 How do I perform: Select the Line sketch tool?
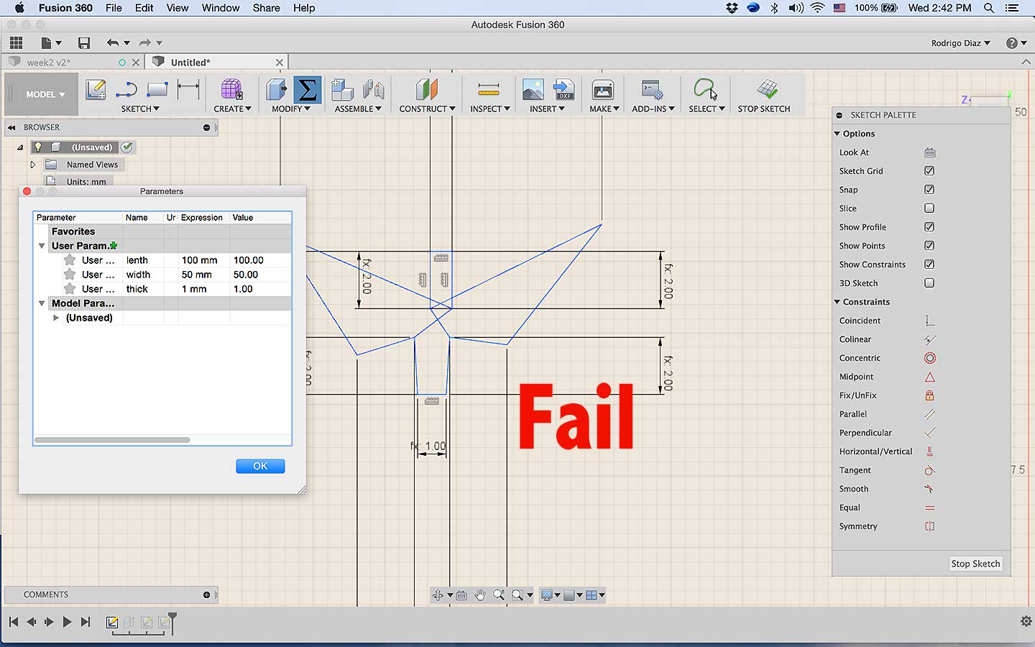pyautogui.click(x=126, y=90)
